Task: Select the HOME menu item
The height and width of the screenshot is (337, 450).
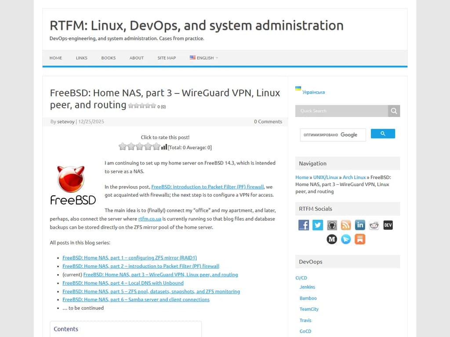Action: [55, 57]
